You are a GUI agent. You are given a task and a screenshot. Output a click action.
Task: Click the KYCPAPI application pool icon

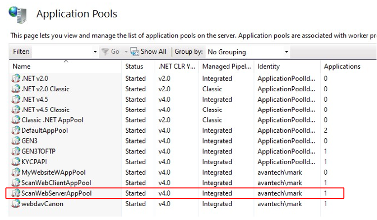coord(16,162)
